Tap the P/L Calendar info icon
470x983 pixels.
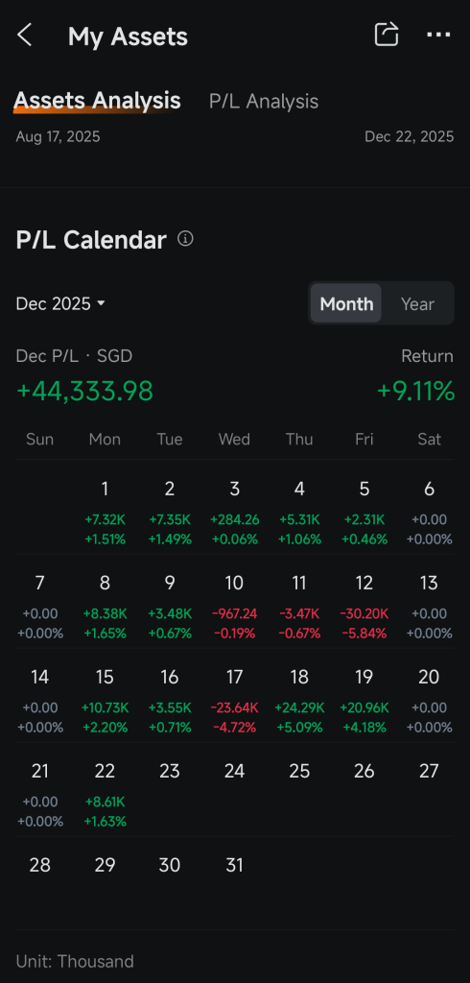click(x=185, y=239)
